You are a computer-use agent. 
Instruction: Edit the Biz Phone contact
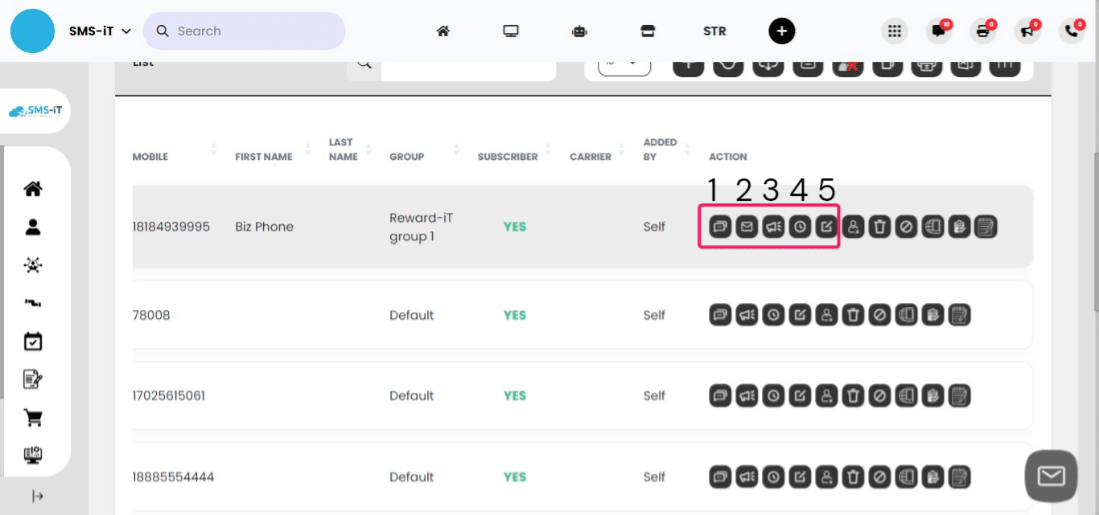click(x=826, y=227)
